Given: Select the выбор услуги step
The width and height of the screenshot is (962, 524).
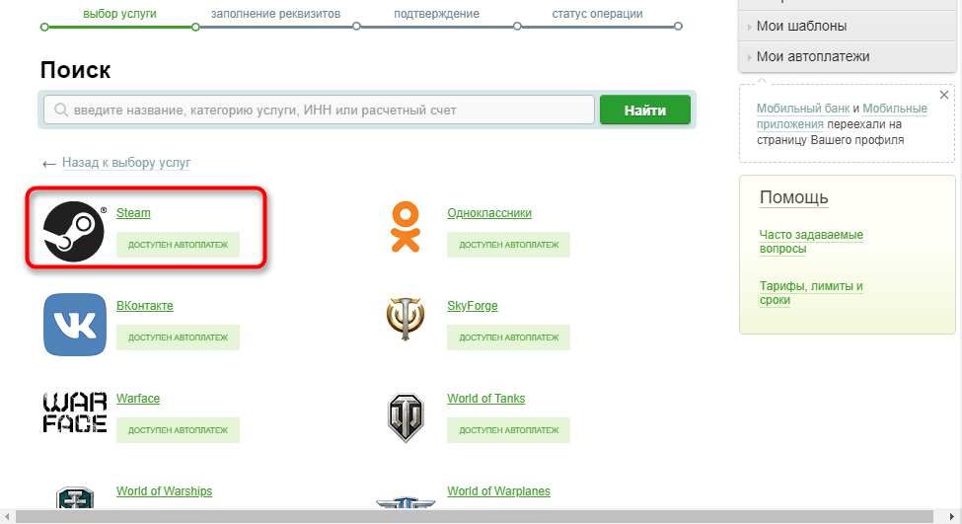Looking at the screenshot, I should point(119,14).
